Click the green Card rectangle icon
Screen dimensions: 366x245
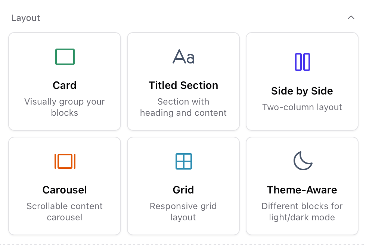click(x=65, y=57)
